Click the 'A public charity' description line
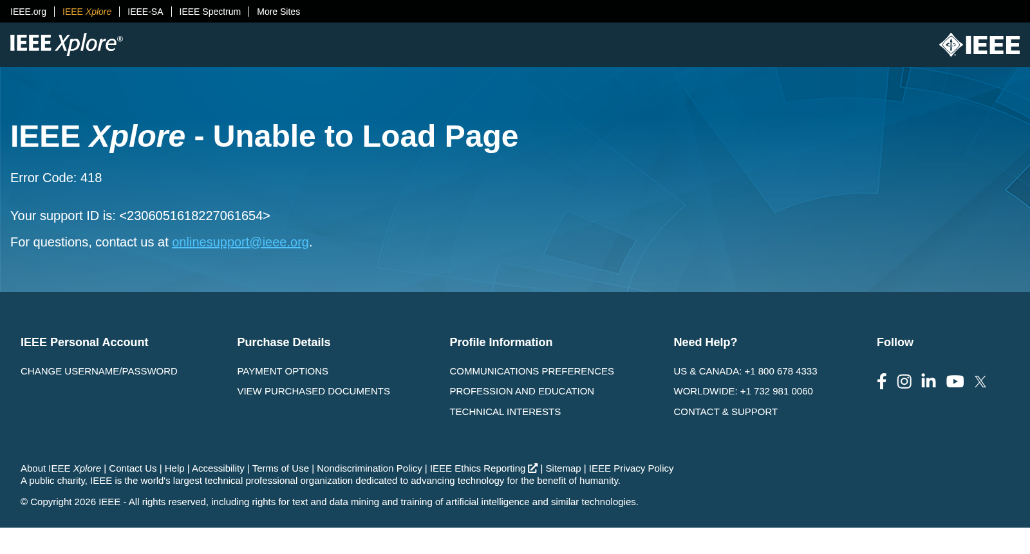The width and height of the screenshot is (1030, 554). point(321,481)
